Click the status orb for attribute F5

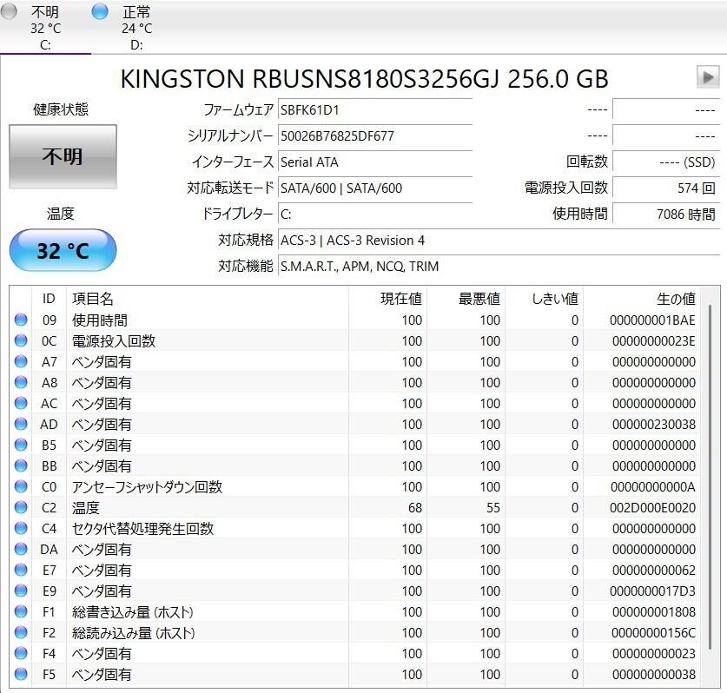(x=21, y=675)
